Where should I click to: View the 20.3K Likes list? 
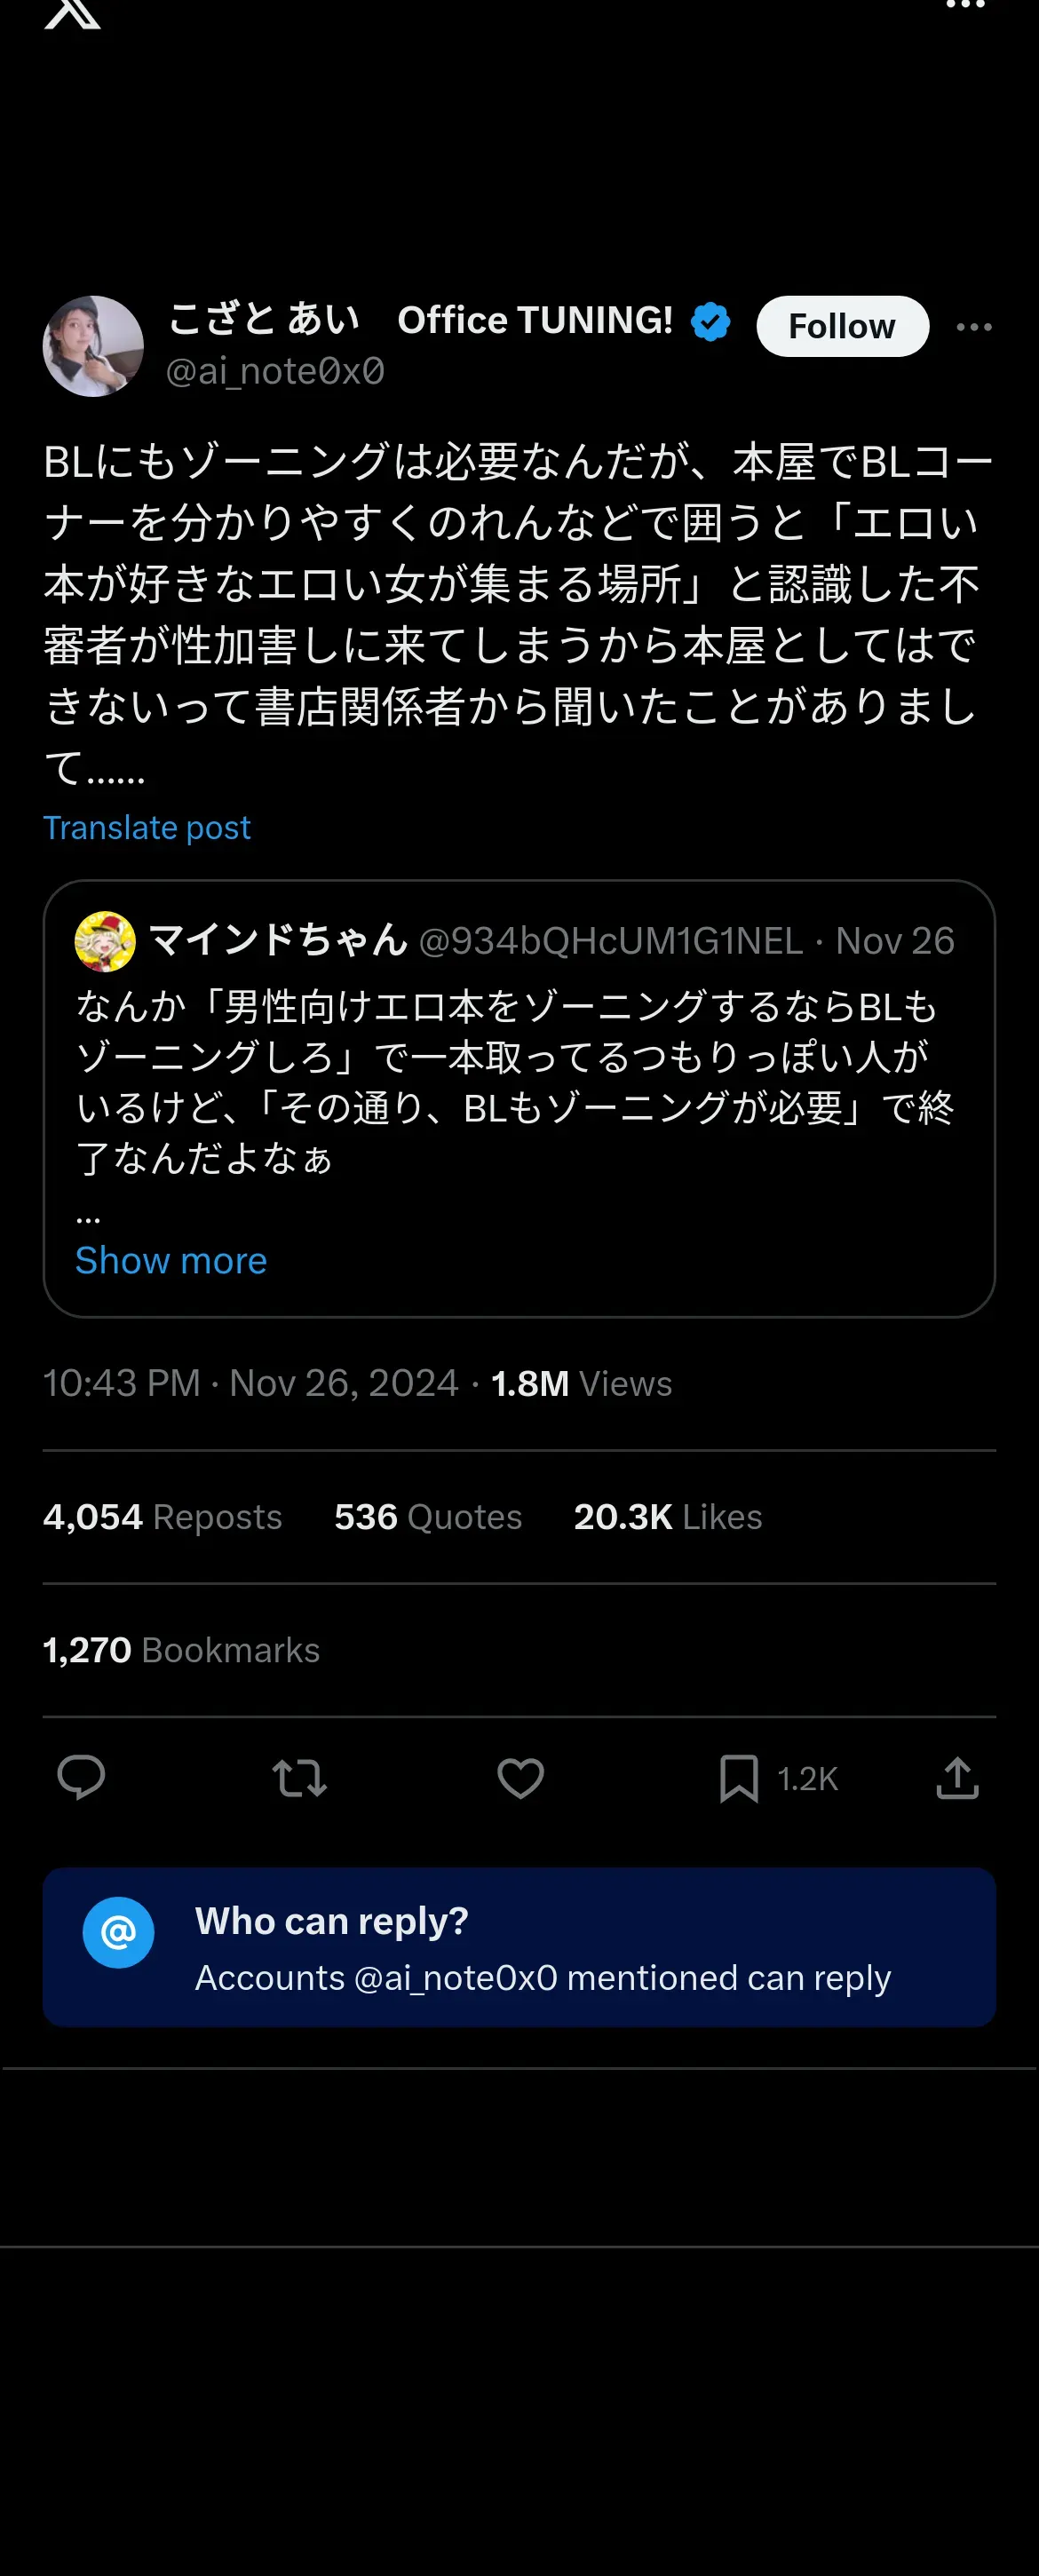point(668,1517)
